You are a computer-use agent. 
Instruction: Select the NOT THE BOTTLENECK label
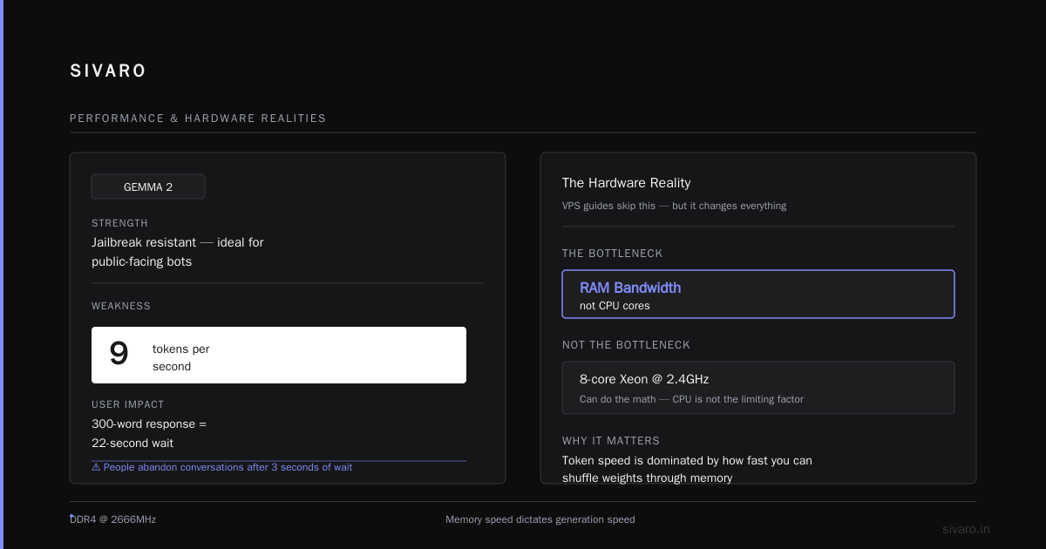[x=626, y=345]
